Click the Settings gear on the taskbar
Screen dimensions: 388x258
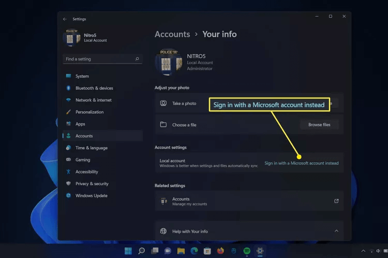[x=260, y=251]
